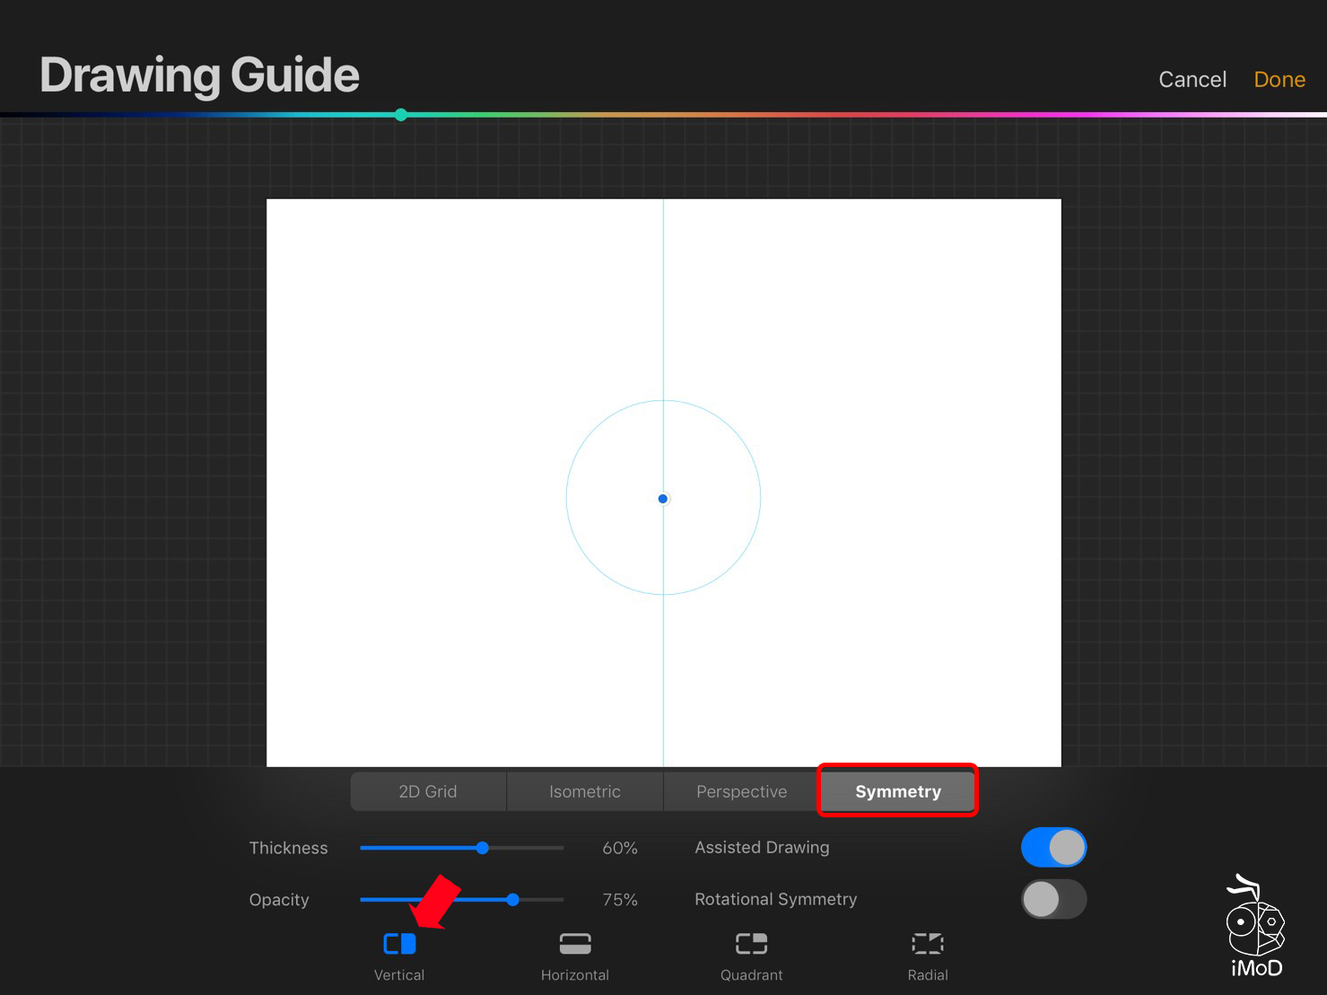Viewport: 1327px width, 995px height.
Task: Turn off the Assisted Drawing switch
Action: pos(1053,848)
